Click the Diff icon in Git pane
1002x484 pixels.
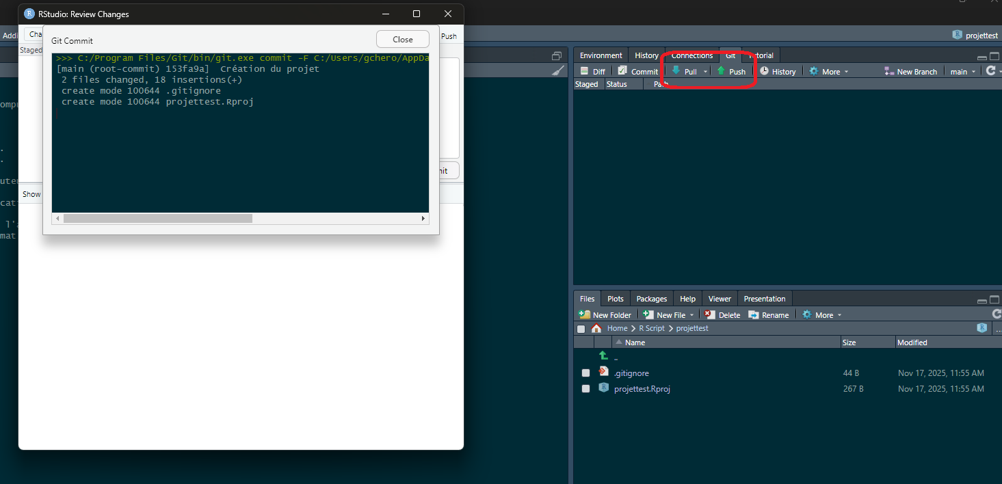(x=585, y=71)
